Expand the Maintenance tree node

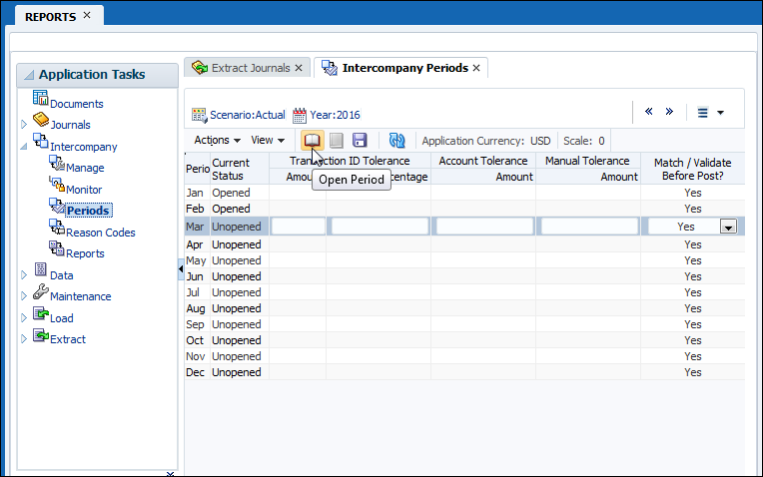[x=25, y=296]
